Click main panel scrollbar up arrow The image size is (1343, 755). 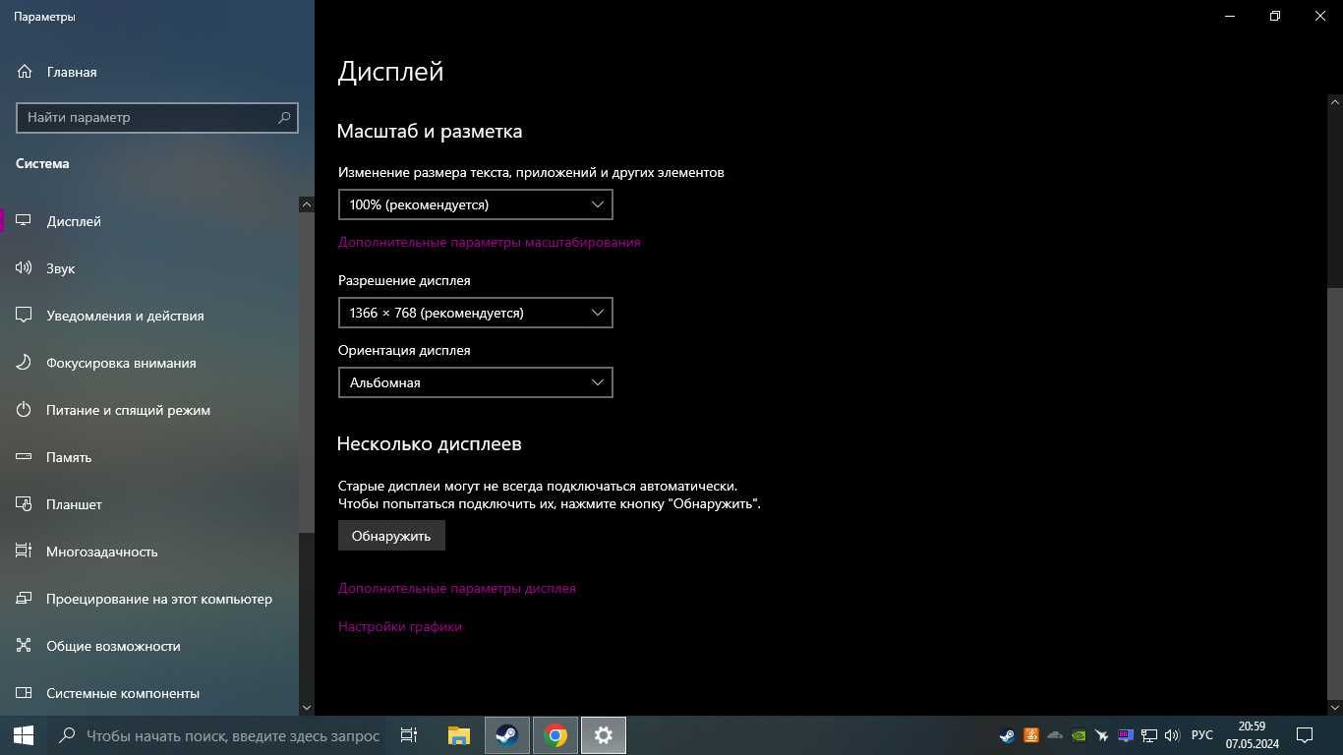click(x=1335, y=101)
